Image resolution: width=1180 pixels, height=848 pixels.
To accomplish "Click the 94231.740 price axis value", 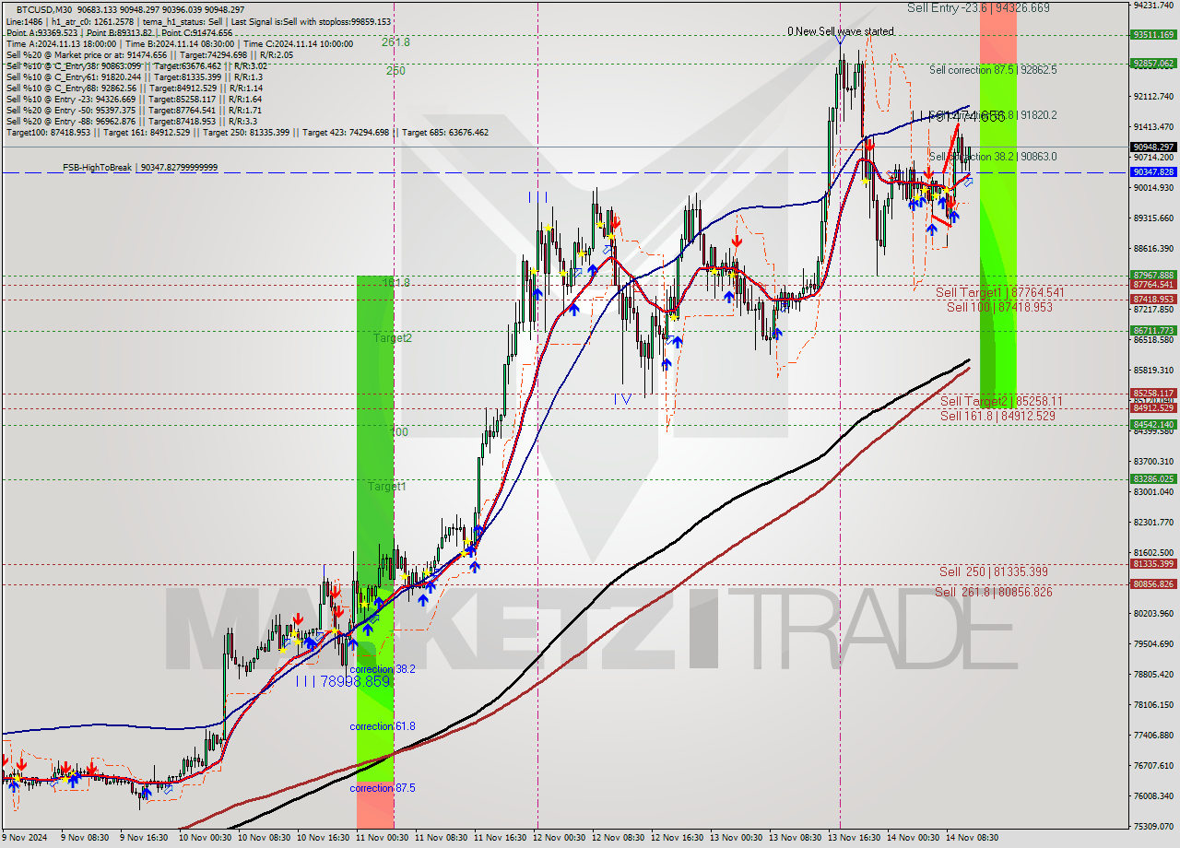I will (1153, 5).
